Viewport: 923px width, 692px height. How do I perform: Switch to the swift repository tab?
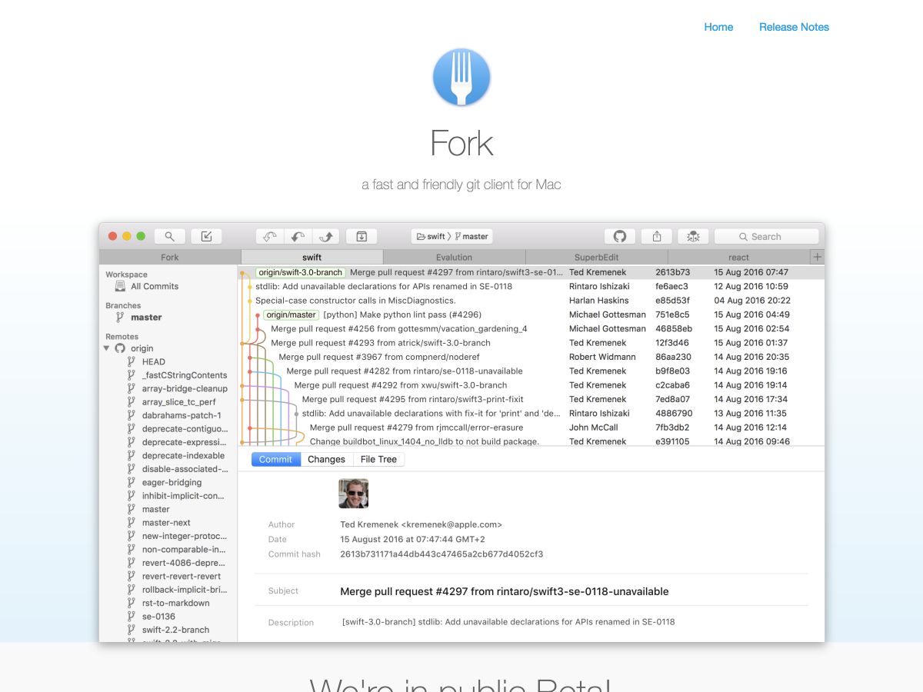(312, 257)
